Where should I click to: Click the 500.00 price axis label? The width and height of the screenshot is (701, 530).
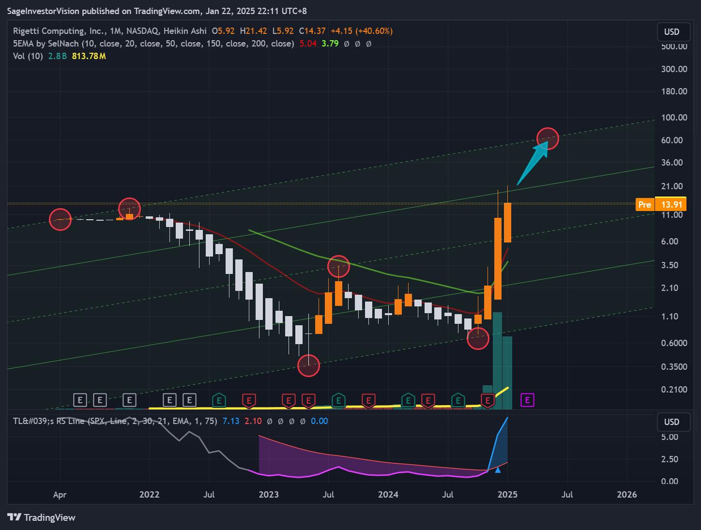click(x=674, y=46)
